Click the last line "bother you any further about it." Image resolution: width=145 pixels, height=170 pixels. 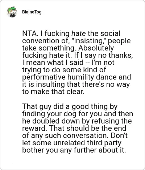pyautogui.click(x=74, y=150)
